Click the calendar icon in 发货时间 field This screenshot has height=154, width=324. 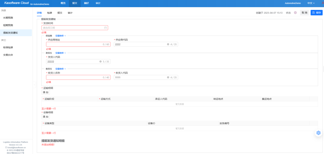[105, 28]
